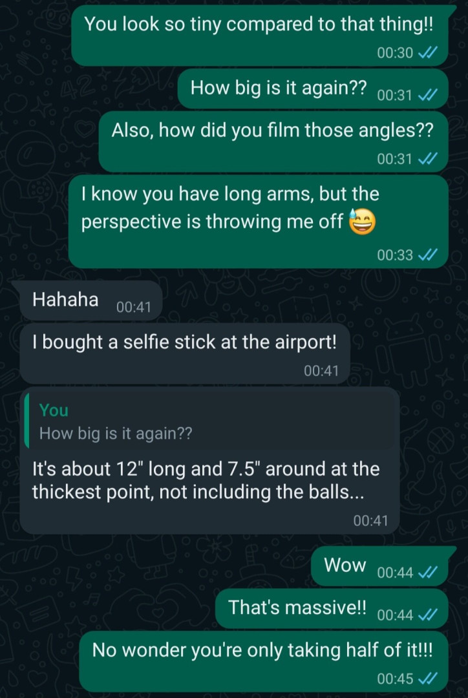The height and width of the screenshot is (698, 468).
Task: Select the "That's massive!!" message text
Action: (x=297, y=608)
